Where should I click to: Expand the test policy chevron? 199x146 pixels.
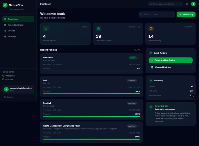(139, 81)
